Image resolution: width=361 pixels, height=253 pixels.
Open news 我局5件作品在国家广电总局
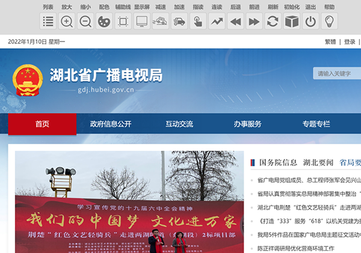click(309, 235)
